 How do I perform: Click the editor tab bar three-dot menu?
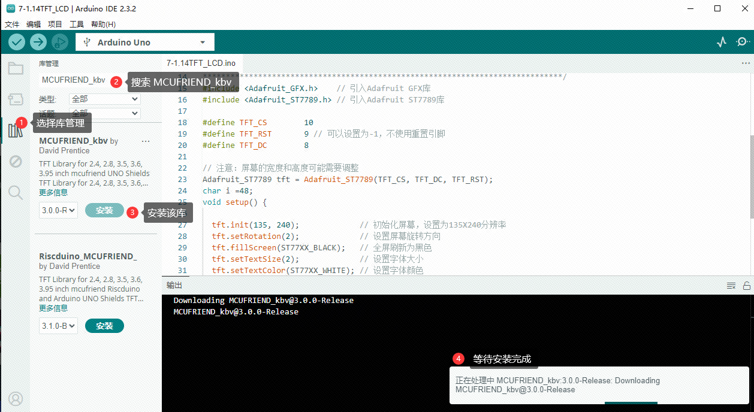[745, 63]
